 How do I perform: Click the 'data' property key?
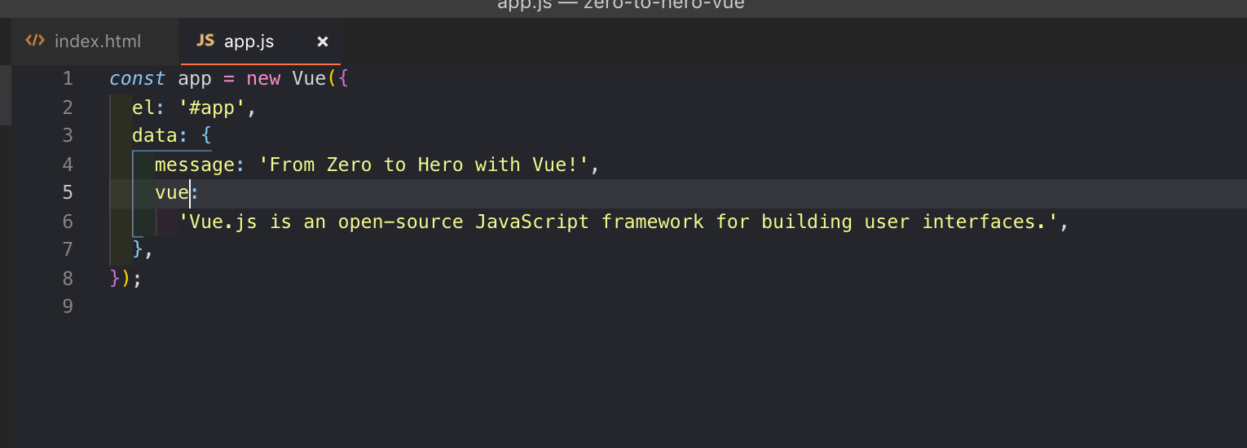(154, 135)
